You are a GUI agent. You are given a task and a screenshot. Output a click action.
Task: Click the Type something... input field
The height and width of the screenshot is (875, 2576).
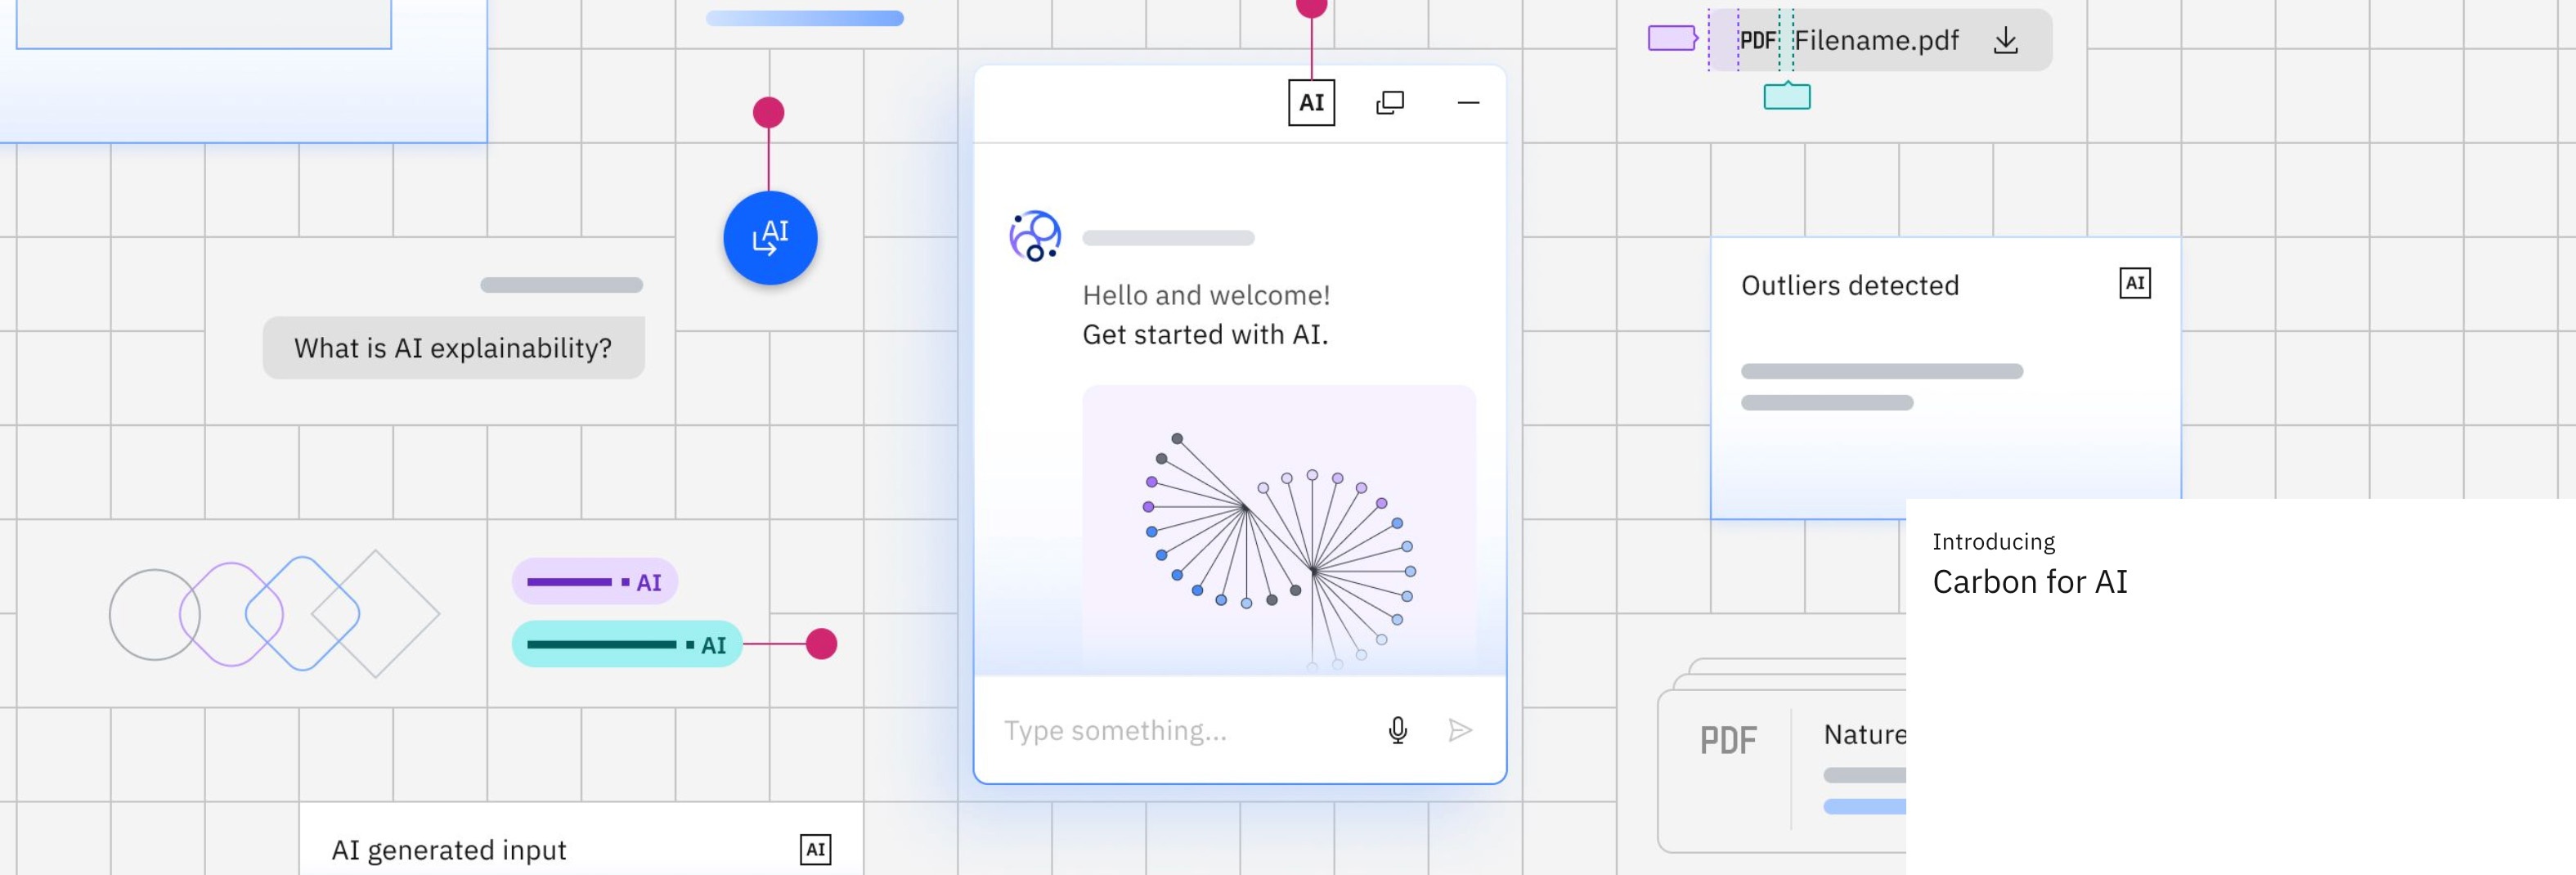[1240, 730]
